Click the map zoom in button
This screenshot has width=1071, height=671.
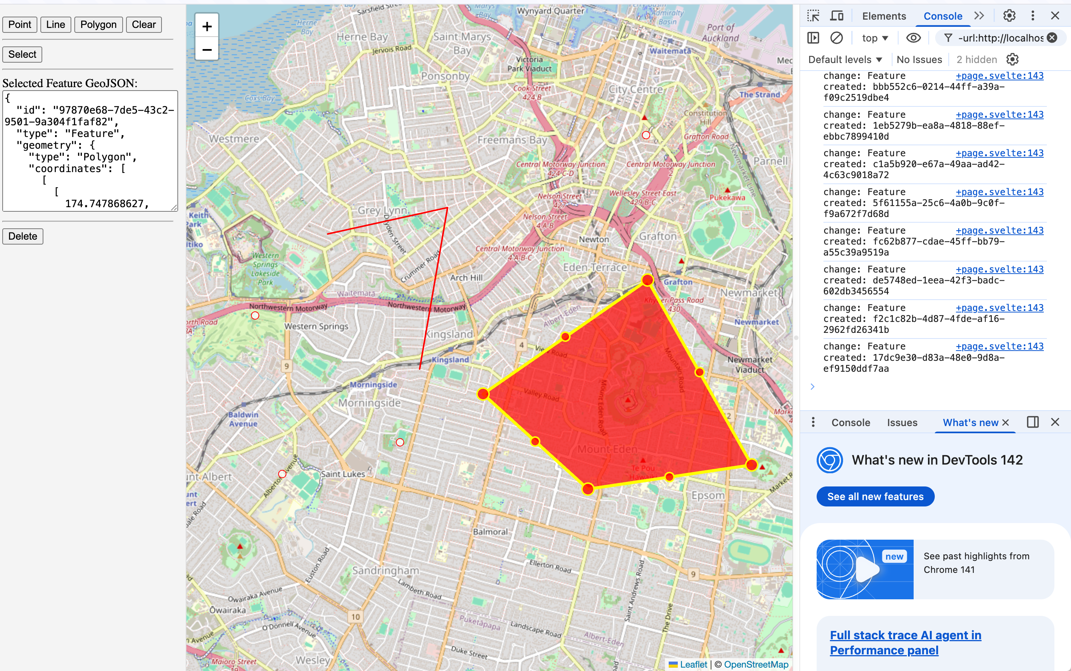[x=207, y=27]
